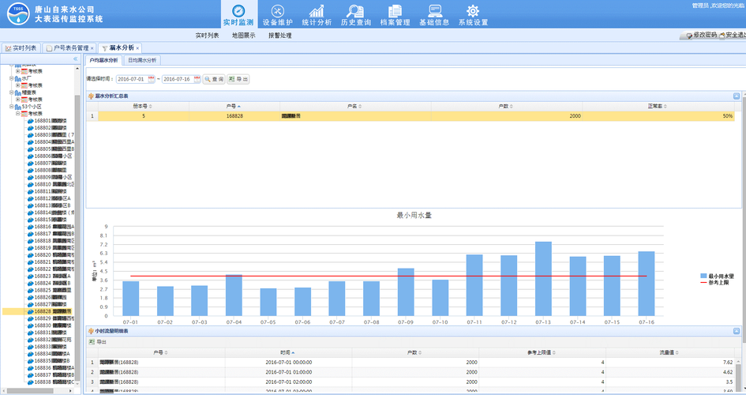Sort detail table by 时间 column
Screen dimensions: 746x395
click(288, 352)
